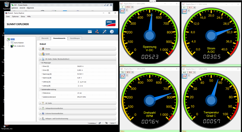242x132 pixels.
Task: Open the Papierkorb recycle bin on desktop
Action: click(x=7, y=5)
